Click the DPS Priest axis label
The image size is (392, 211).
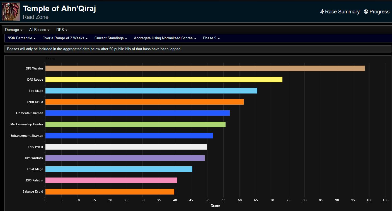36,147
